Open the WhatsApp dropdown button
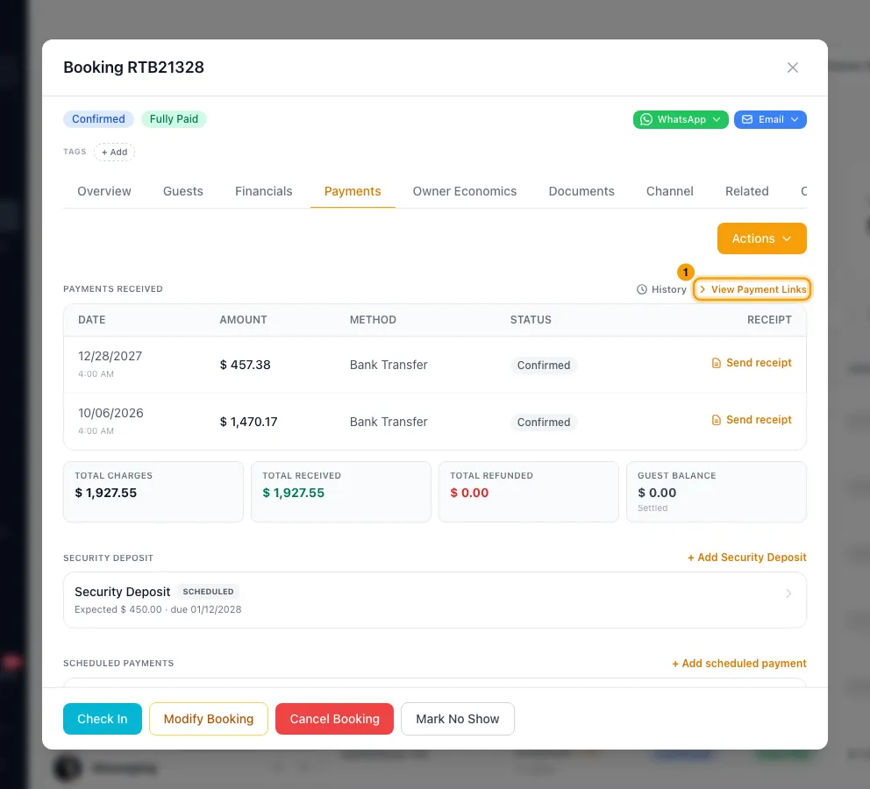The image size is (870, 789). point(681,120)
